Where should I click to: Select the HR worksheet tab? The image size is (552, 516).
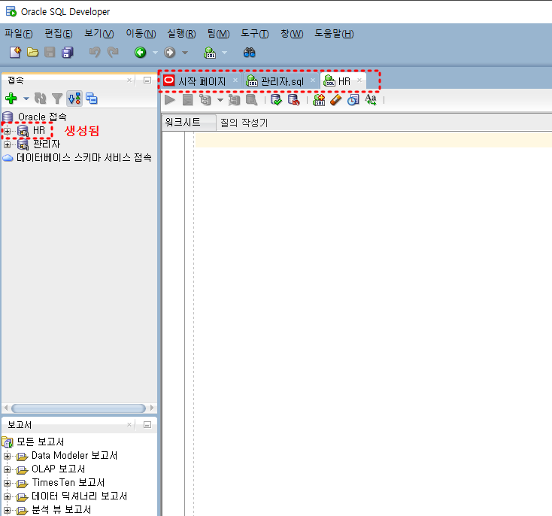tap(343, 81)
